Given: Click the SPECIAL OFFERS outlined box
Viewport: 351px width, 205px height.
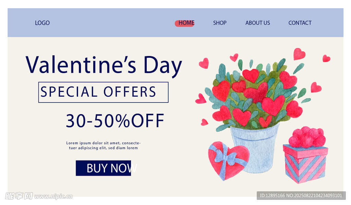Looking at the screenshot, I should (x=103, y=92).
